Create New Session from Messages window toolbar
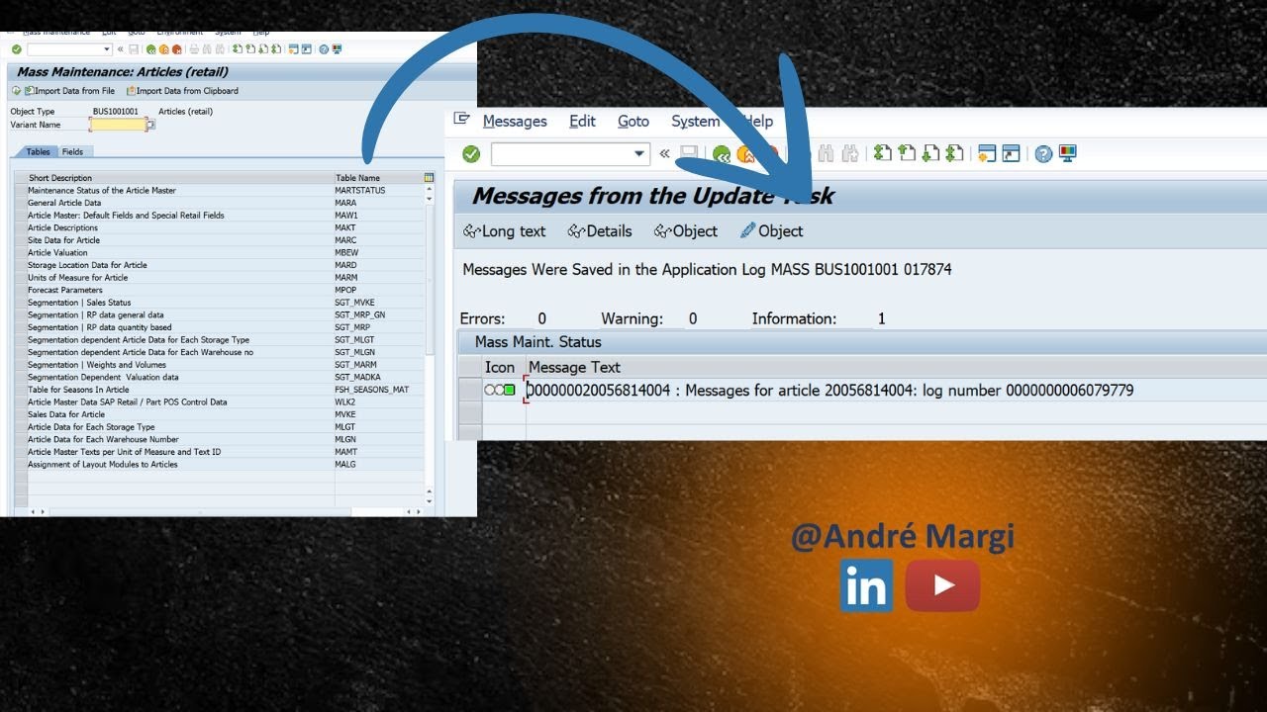Screen dimensions: 1267x712 click(x=986, y=153)
